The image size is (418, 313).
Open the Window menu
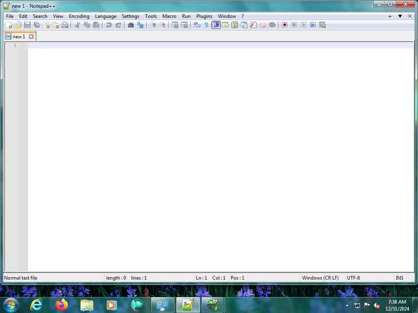click(x=227, y=16)
